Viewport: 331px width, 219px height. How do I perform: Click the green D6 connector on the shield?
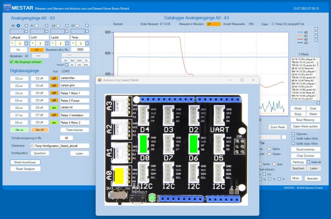click(194, 144)
